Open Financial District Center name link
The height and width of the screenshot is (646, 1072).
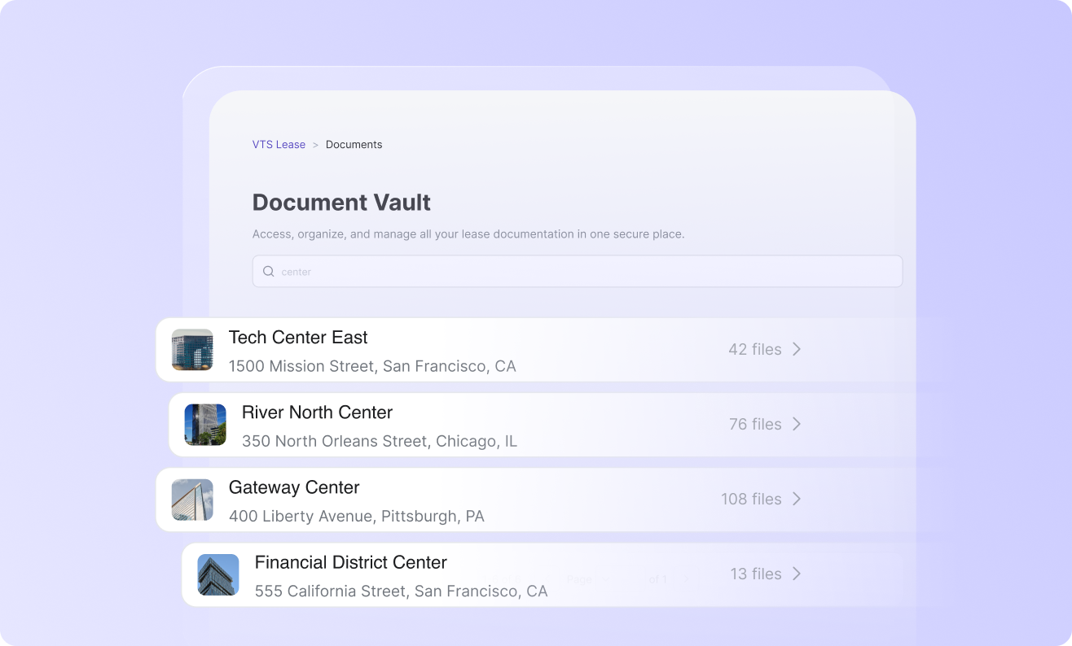[x=350, y=562]
